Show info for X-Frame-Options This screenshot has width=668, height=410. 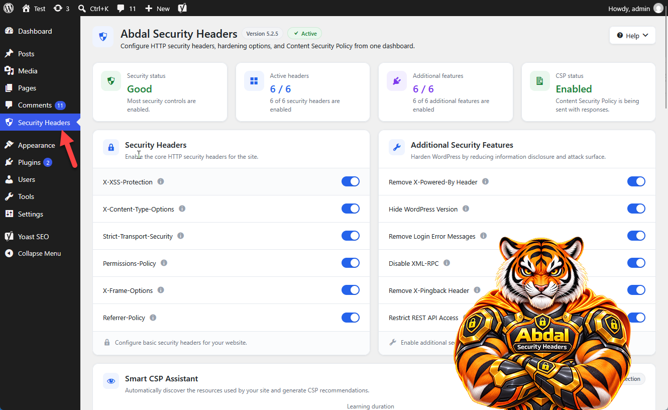click(161, 290)
